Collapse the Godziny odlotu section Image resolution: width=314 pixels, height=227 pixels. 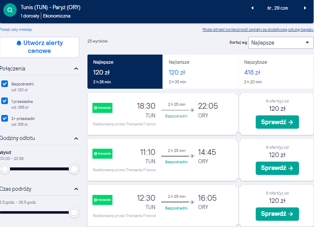(76, 138)
